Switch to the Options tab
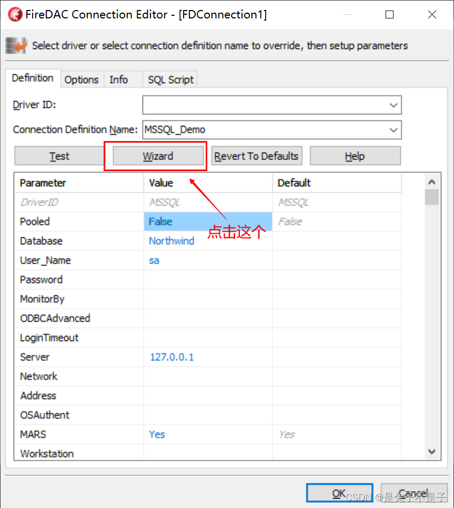Viewport: 454px width, 508px height. [x=82, y=79]
